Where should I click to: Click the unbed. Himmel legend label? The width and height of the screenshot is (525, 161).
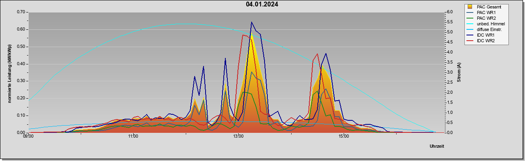[x=491, y=24]
